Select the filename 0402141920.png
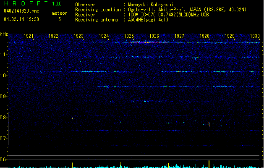 pos(21,11)
